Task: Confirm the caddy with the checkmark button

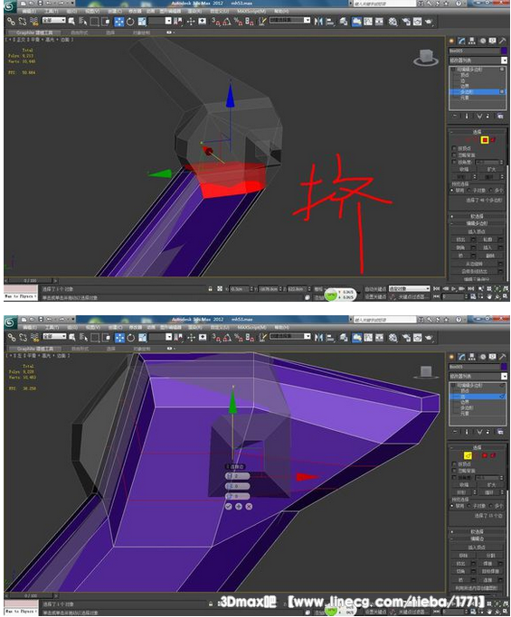Action: tap(229, 507)
